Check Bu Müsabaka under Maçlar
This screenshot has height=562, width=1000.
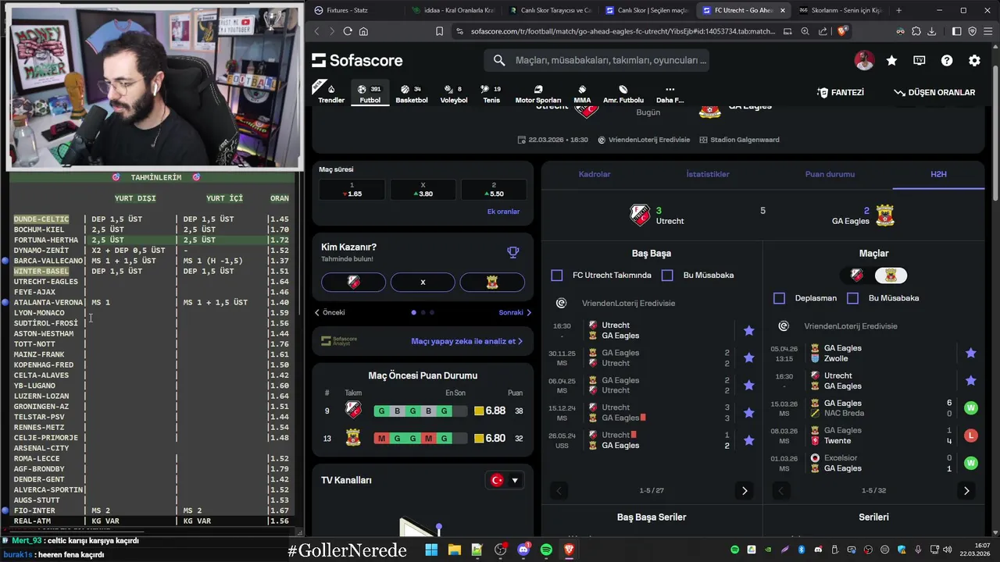(x=852, y=298)
